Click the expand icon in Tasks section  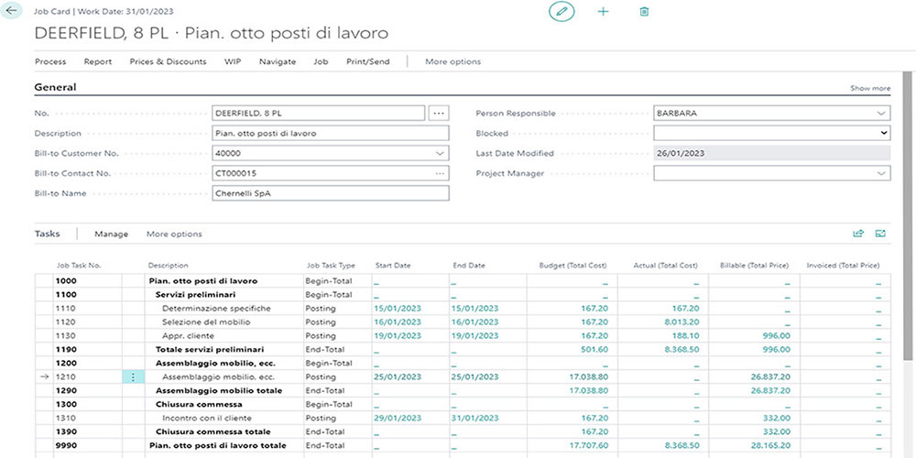(880, 234)
